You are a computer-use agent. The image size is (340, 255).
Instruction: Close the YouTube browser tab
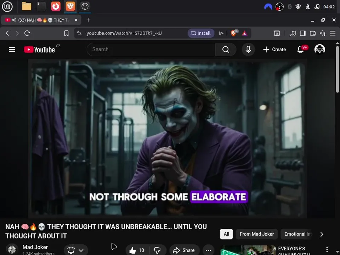[x=76, y=20]
